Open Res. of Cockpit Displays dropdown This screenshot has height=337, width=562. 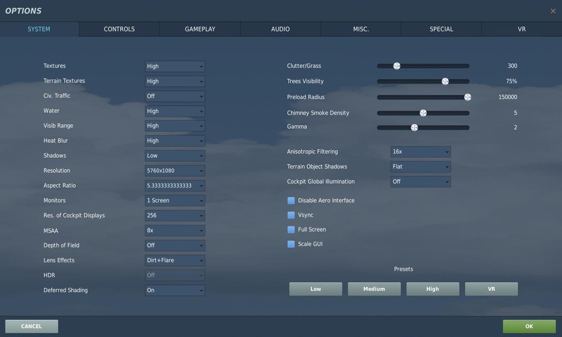coord(175,215)
